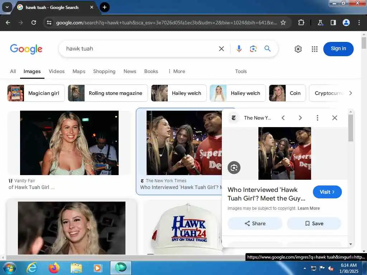The height and width of the screenshot is (275, 367).
Task: Open site information icon in address bar
Action: click(49, 23)
